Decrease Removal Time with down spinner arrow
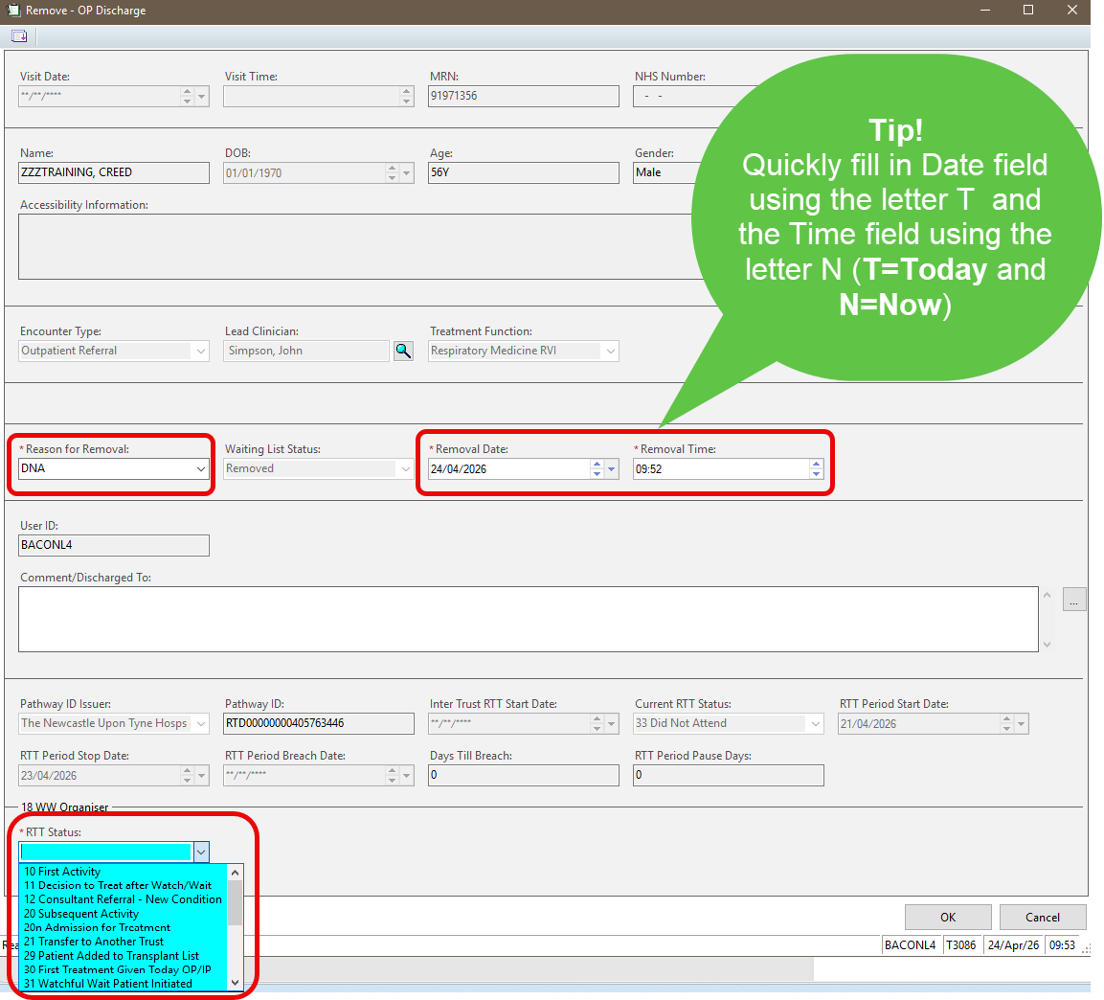1104x1000 pixels. (816, 474)
